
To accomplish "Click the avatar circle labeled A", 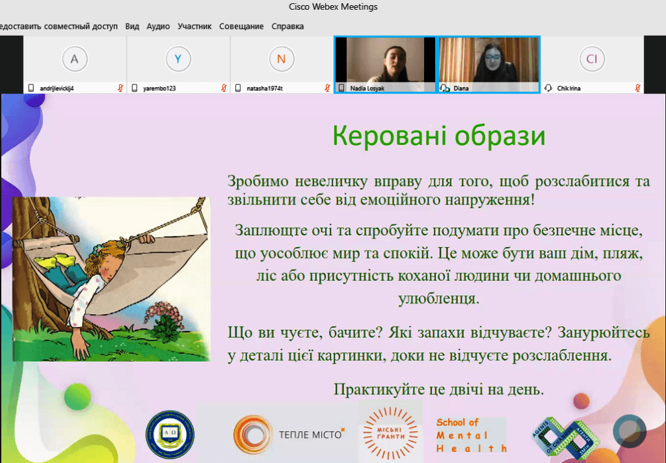I will 75,59.
